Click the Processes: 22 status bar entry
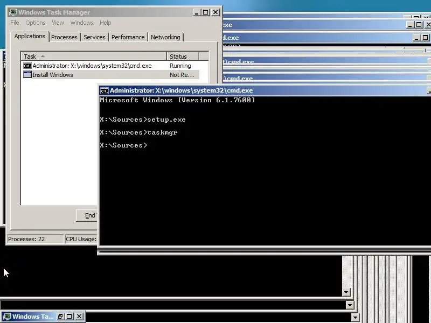 [x=35, y=239]
